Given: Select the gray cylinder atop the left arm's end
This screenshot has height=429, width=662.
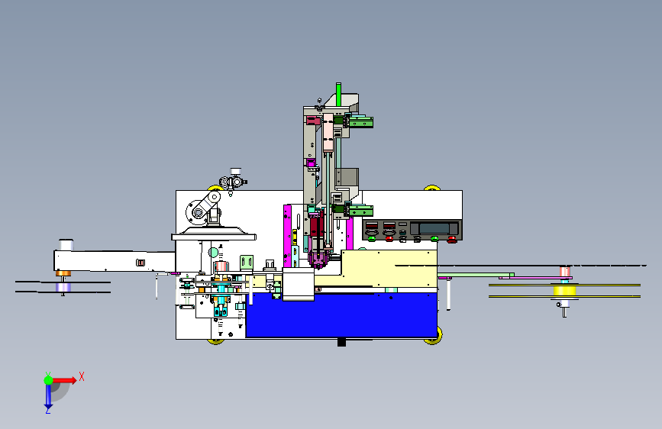Looking at the screenshot, I should (66, 245).
